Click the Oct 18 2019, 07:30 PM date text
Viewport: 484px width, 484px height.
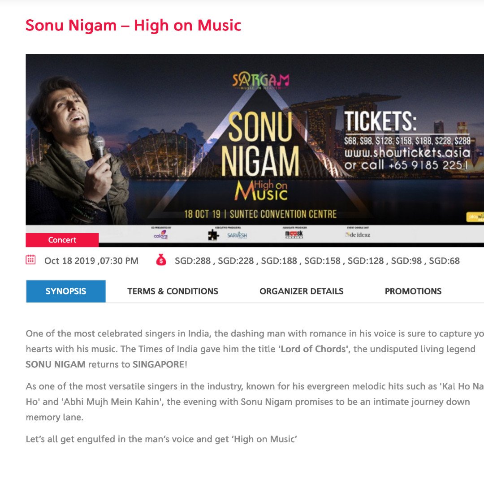pyautogui.click(x=91, y=261)
